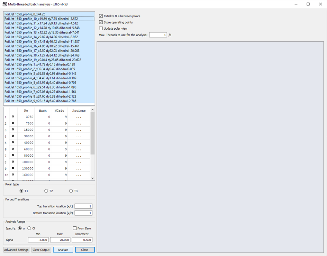
Task: Open the Actions ellipsis for Re 130000
Action: pyautogui.click(x=79, y=169)
